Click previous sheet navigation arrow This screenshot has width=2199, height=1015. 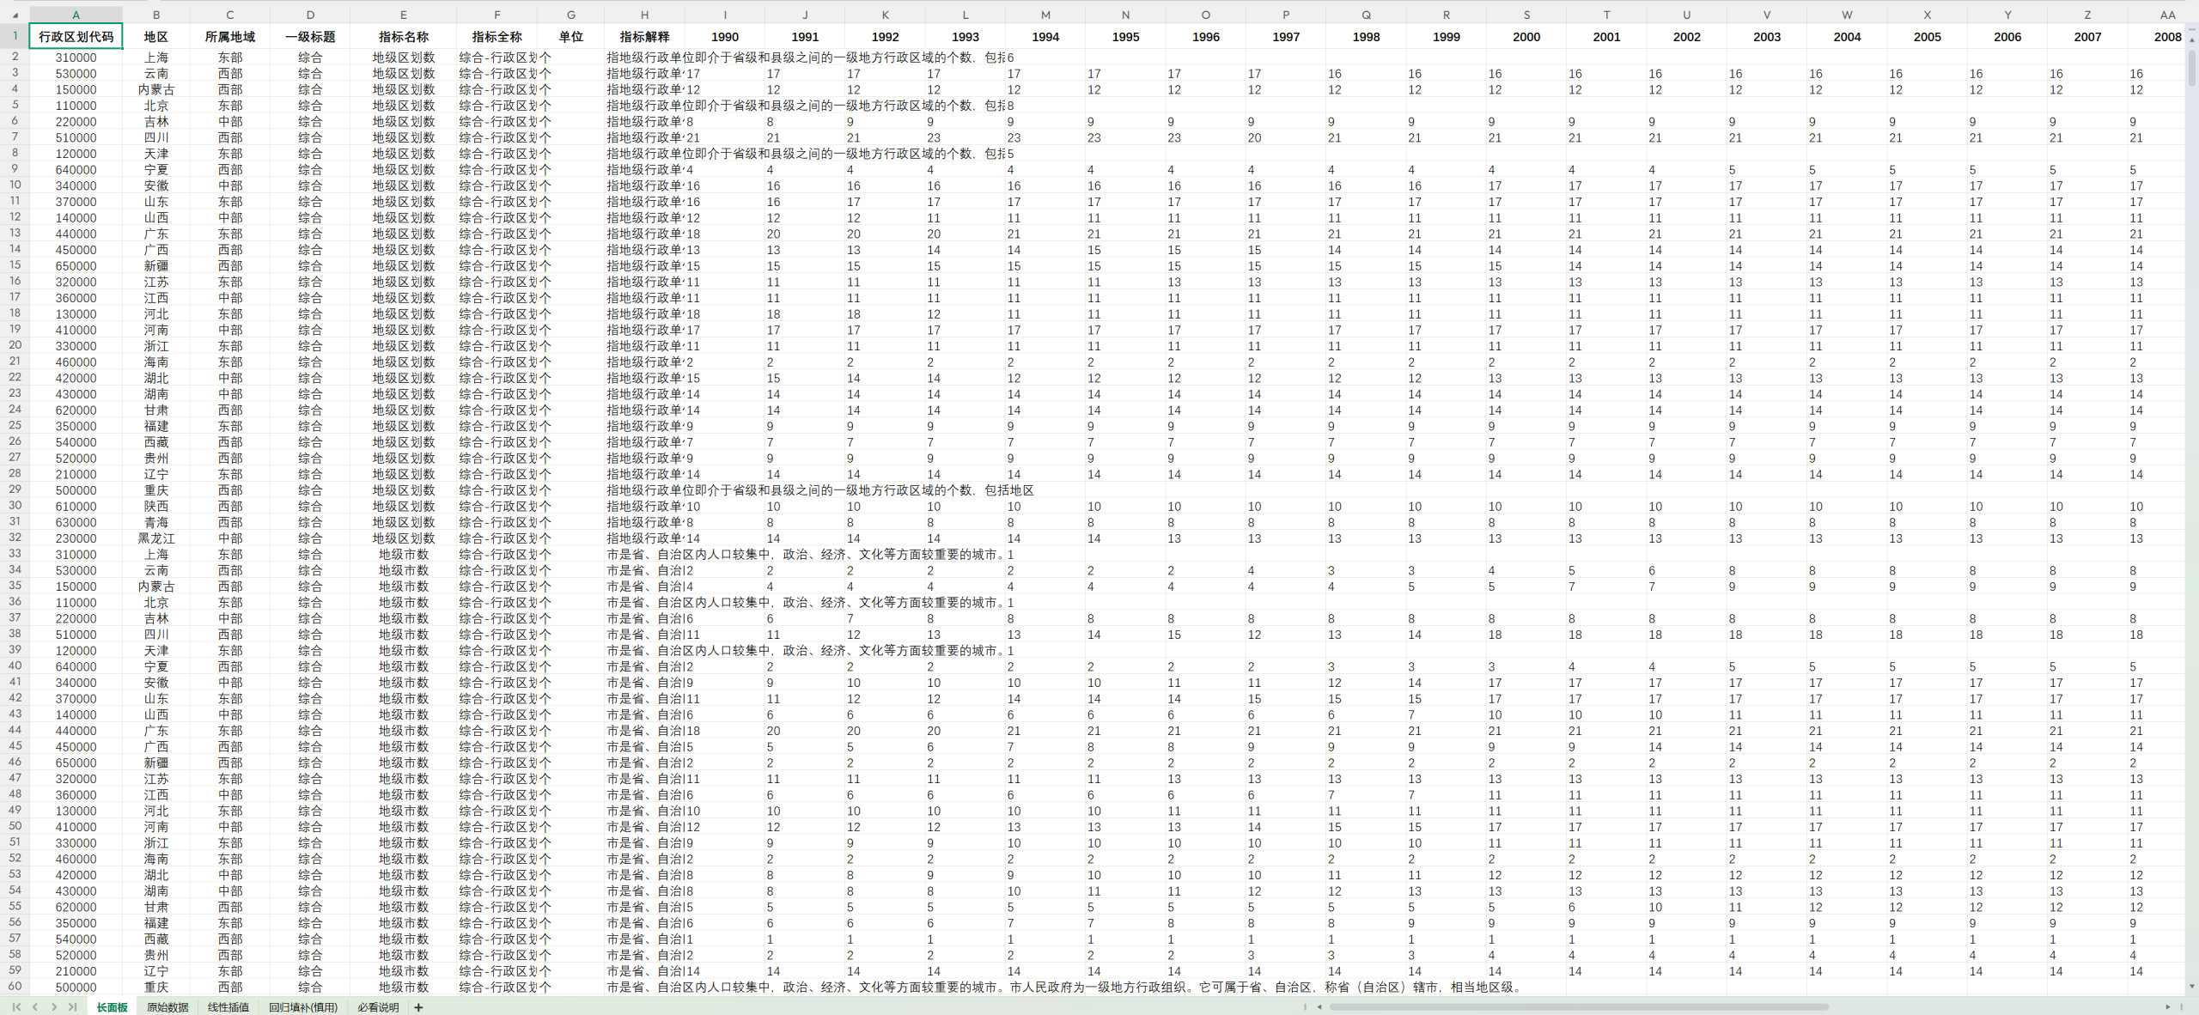(x=34, y=1007)
